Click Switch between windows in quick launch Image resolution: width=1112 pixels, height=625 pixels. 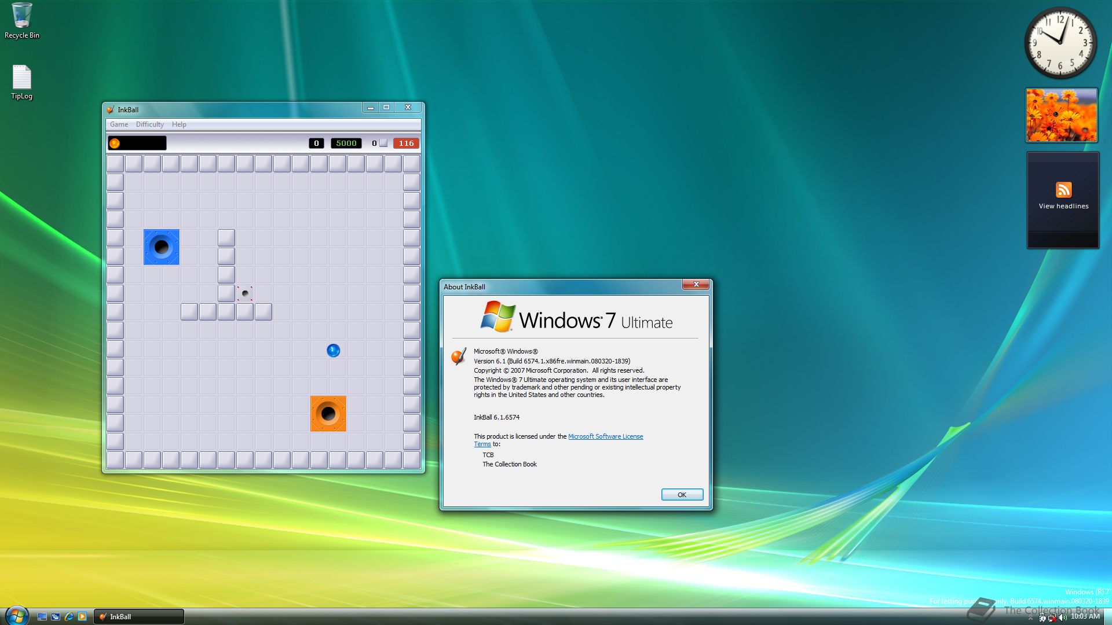point(56,617)
